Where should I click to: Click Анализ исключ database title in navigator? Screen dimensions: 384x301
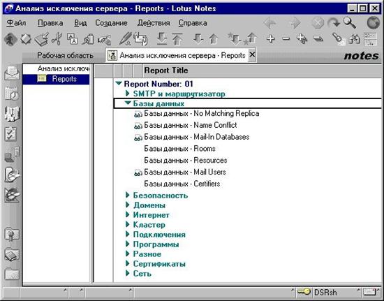click(x=64, y=68)
